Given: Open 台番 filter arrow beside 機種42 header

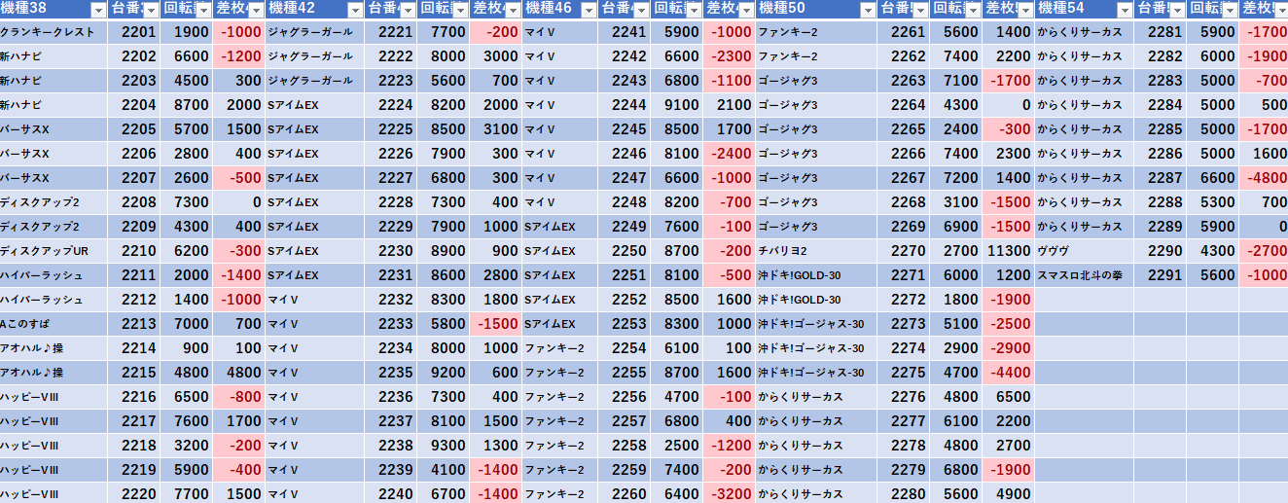Looking at the screenshot, I should tap(408, 10).
